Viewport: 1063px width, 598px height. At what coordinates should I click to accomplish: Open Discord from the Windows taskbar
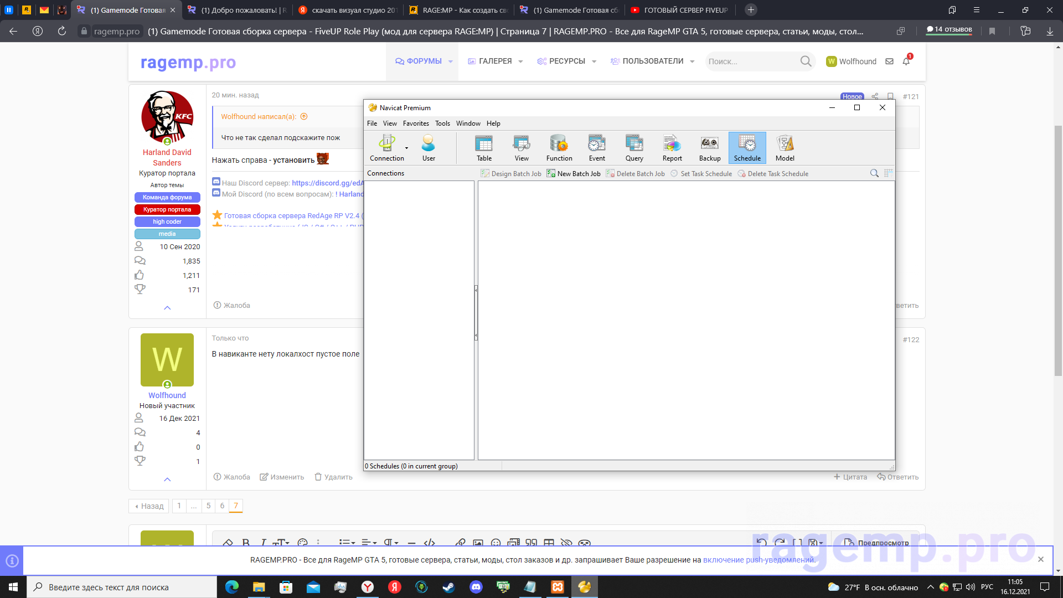coord(476,587)
